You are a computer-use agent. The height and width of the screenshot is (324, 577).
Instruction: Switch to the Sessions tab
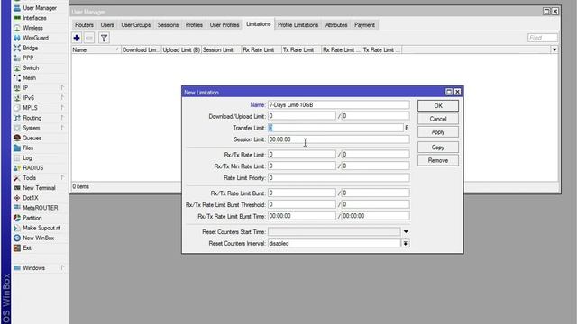[x=168, y=25]
